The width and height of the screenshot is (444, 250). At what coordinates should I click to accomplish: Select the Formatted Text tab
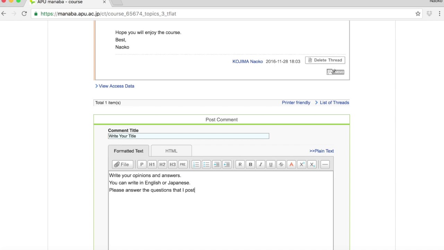point(128,151)
